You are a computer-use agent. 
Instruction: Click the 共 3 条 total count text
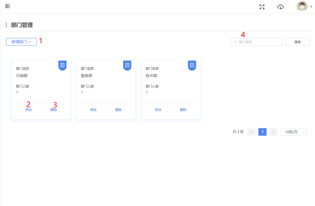click(x=238, y=132)
